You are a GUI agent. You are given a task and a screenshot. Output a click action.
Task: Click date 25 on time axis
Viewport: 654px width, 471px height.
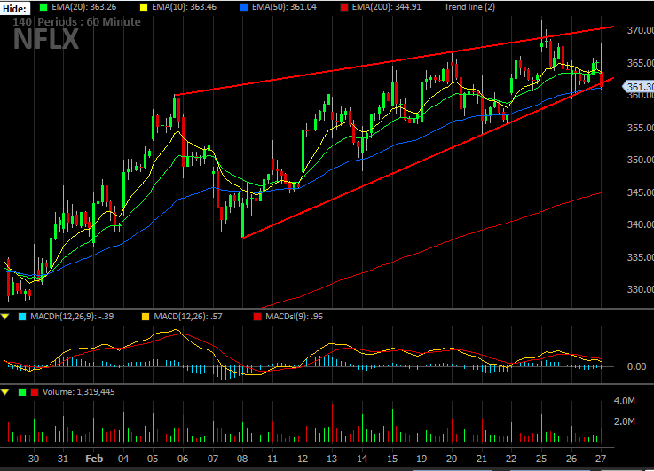point(541,459)
